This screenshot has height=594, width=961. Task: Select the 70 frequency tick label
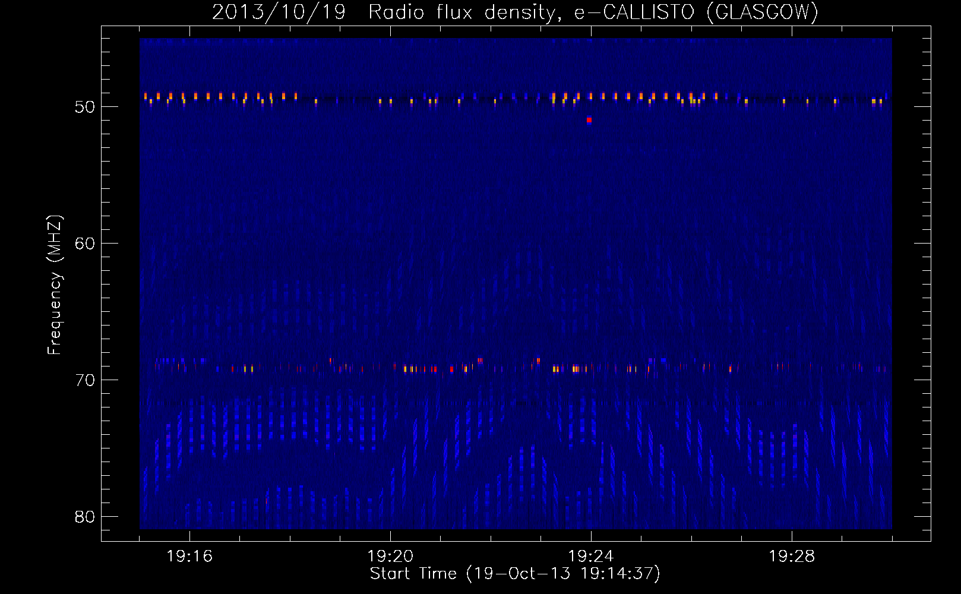[85, 380]
